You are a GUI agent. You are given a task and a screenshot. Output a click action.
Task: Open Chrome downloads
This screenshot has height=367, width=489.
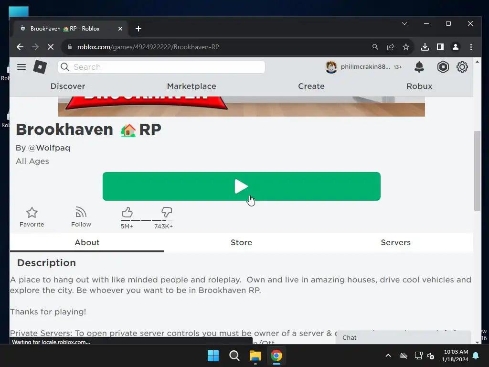(425, 47)
